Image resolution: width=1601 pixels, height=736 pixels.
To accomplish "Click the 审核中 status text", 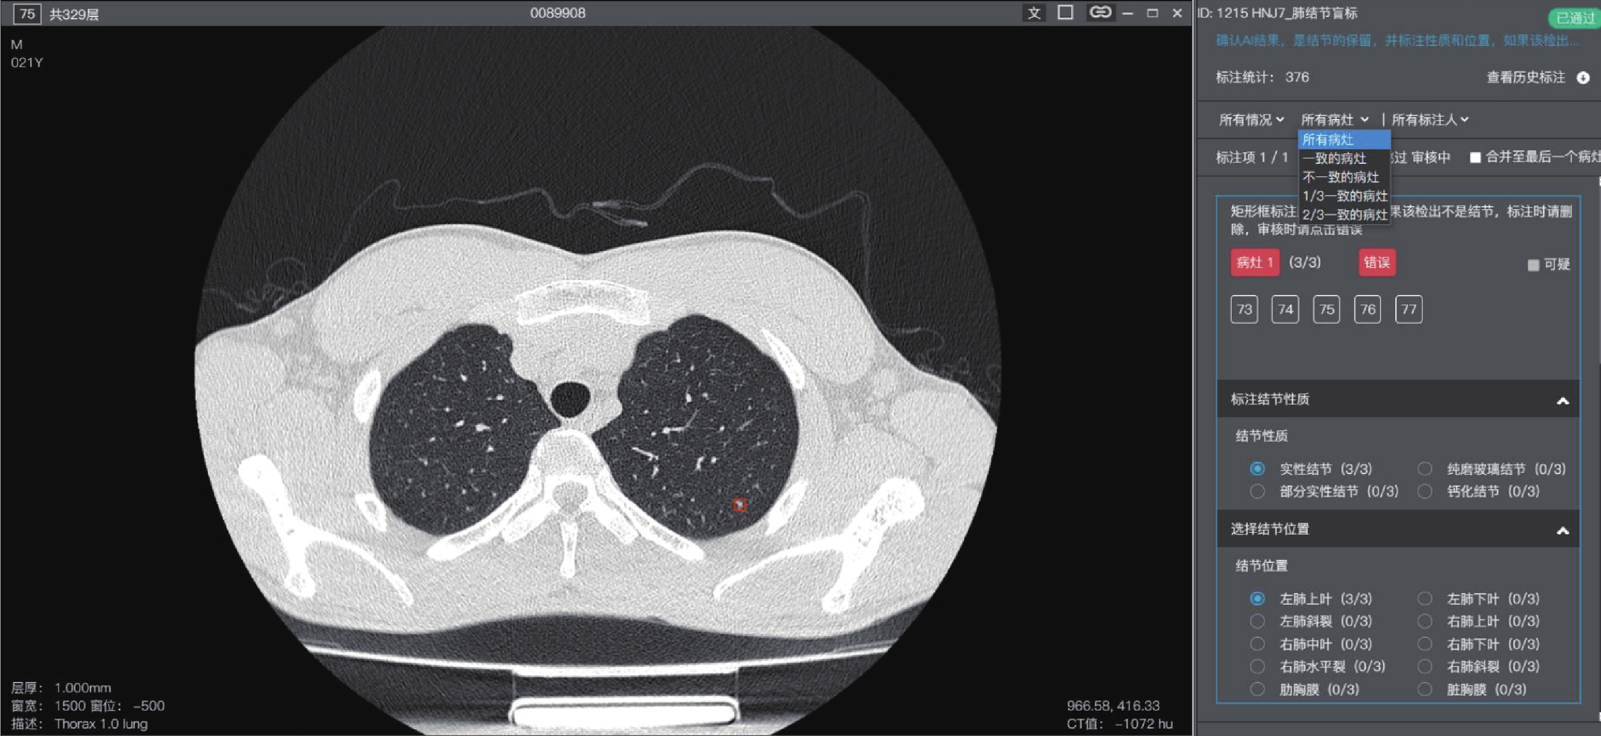I will point(1431,157).
